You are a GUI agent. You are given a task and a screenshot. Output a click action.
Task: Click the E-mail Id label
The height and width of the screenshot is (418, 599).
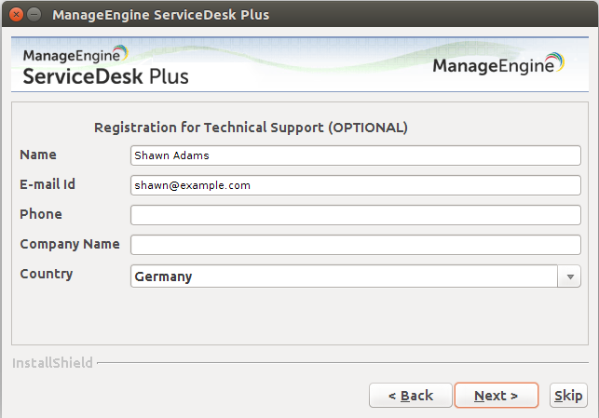pos(48,184)
